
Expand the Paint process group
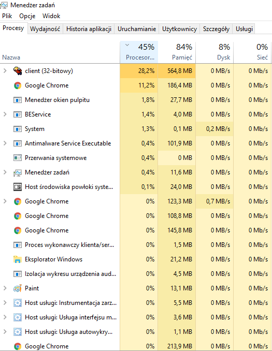click(x=5, y=288)
